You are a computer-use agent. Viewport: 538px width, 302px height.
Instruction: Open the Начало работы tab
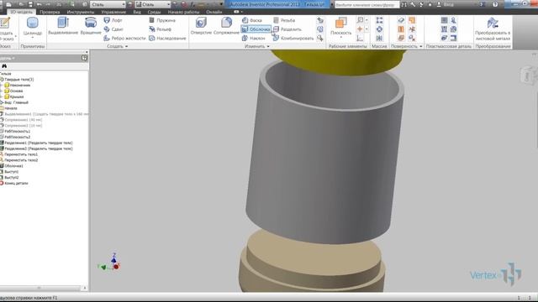coord(183,12)
